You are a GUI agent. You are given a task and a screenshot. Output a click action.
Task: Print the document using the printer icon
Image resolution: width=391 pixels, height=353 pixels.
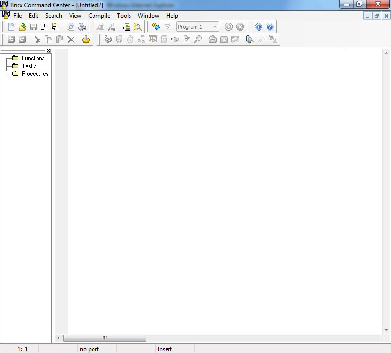[82, 27]
